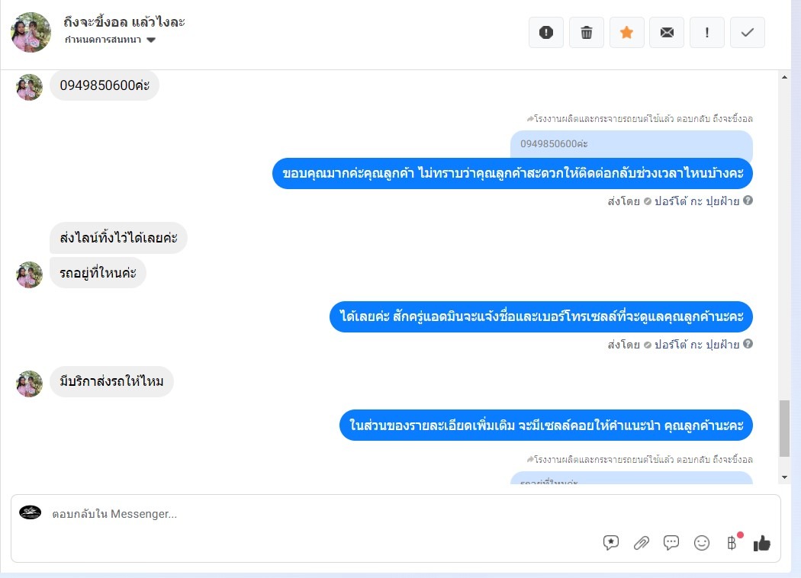Open the Baht payment request icon
801x578 pixels.
(x=732, y=543)
